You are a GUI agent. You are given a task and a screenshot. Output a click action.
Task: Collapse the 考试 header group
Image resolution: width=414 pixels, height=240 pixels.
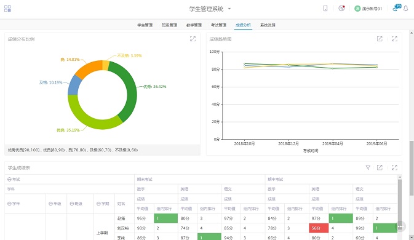click(9, 179)
